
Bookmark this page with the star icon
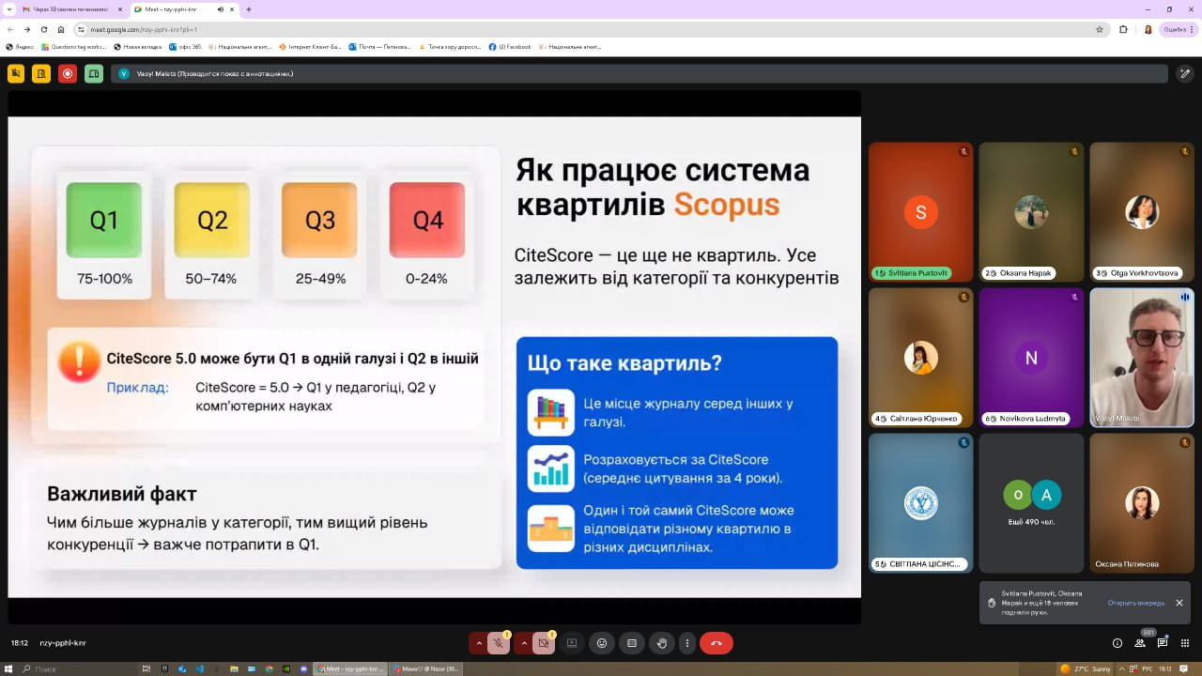1100,29
